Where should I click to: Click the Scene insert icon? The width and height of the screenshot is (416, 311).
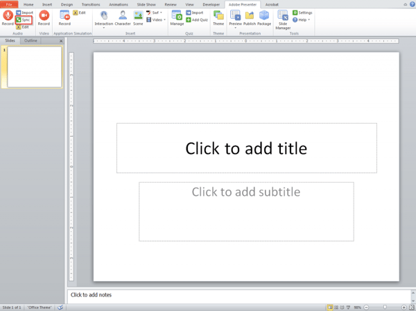click(138, 16)
